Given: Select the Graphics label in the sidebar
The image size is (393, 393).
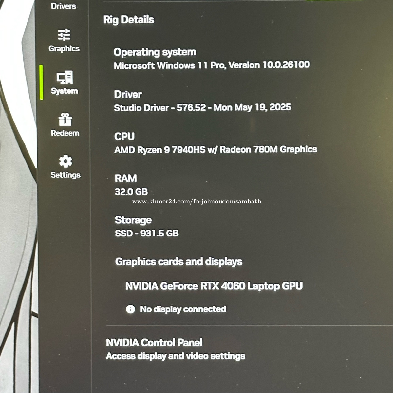Looking at the screenshot, I should tap(64, 48).
